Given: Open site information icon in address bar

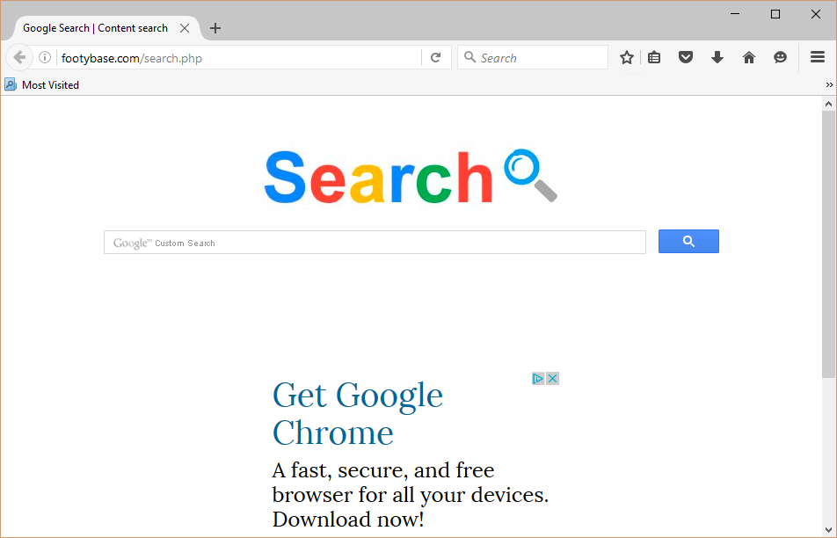Looking at the screenshot, I should pos(45,58).
